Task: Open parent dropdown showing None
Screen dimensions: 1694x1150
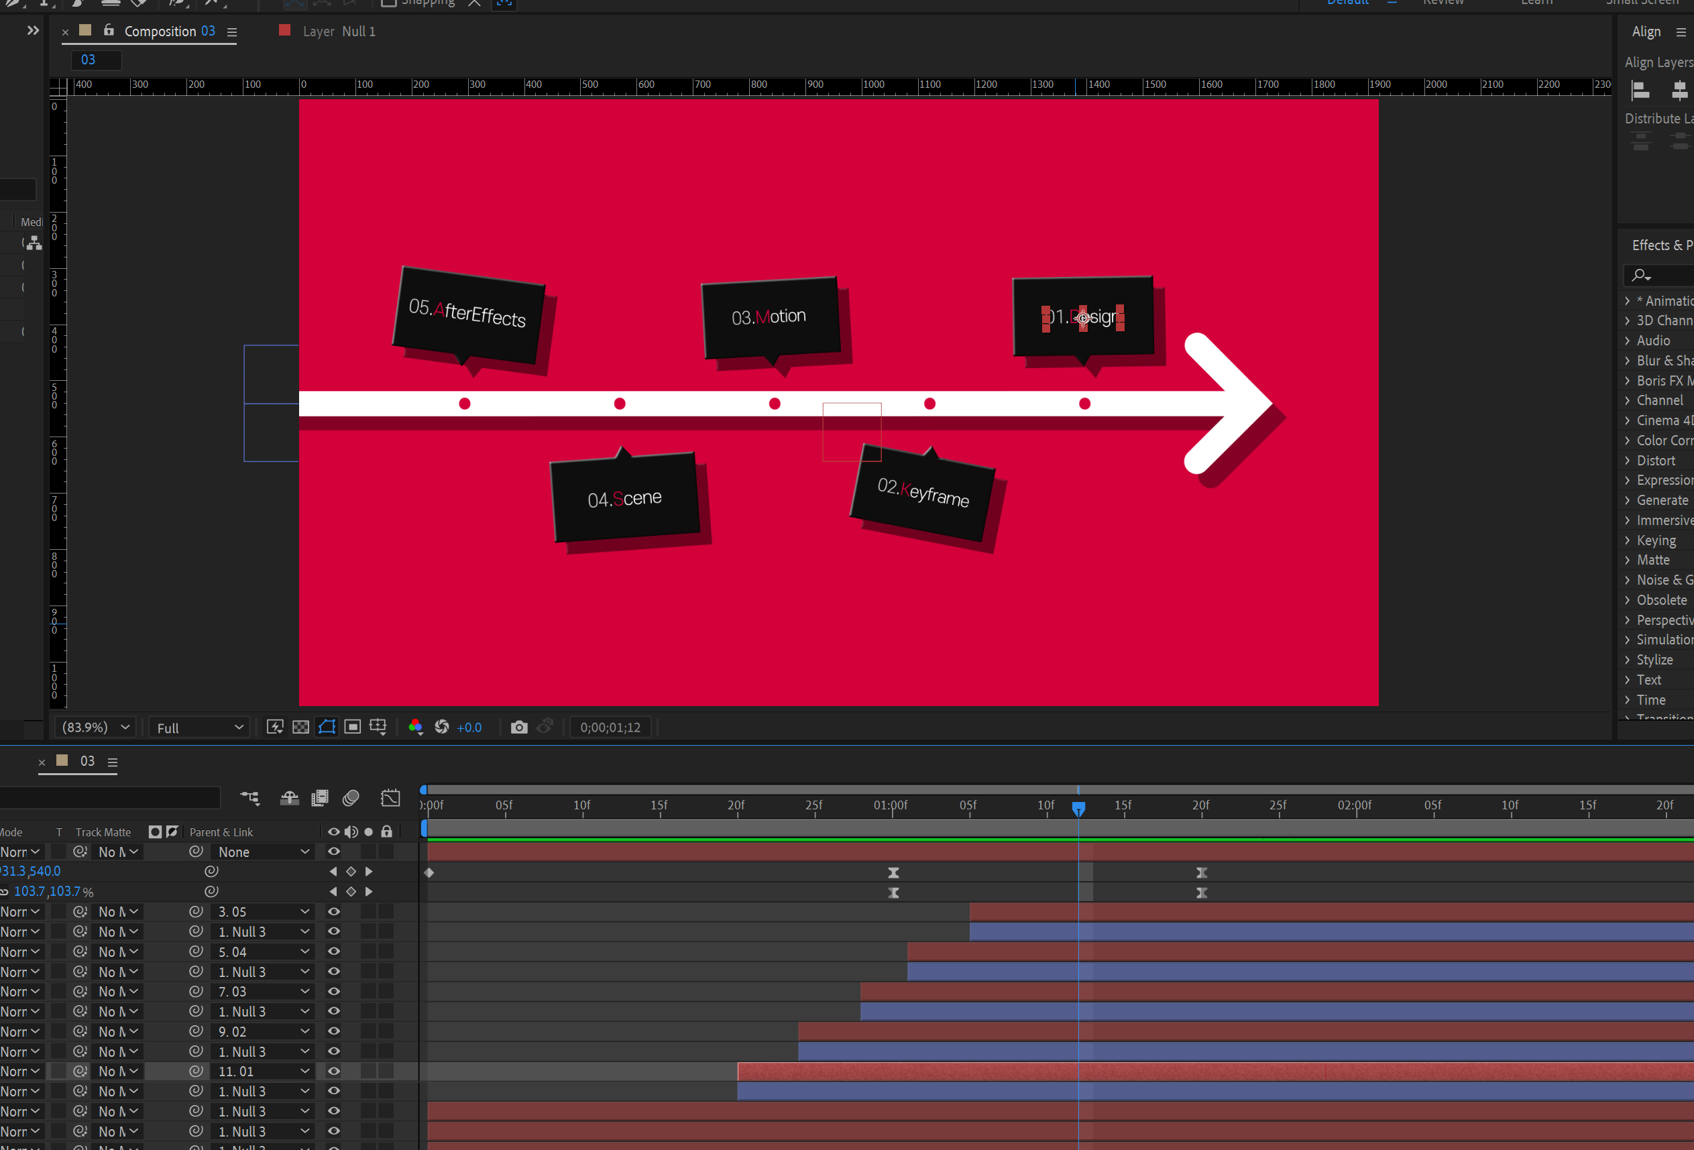Action: (263, 851)
